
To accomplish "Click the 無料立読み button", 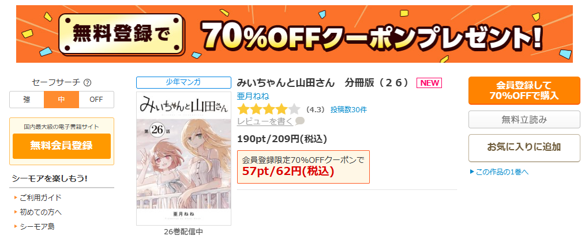I will point(524,120).
